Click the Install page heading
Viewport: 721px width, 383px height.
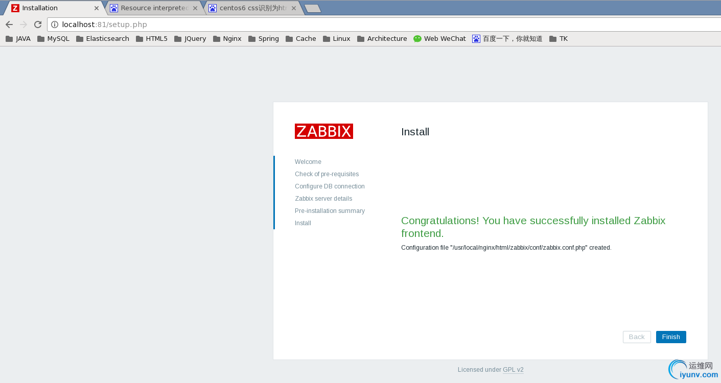coord(415,132)
